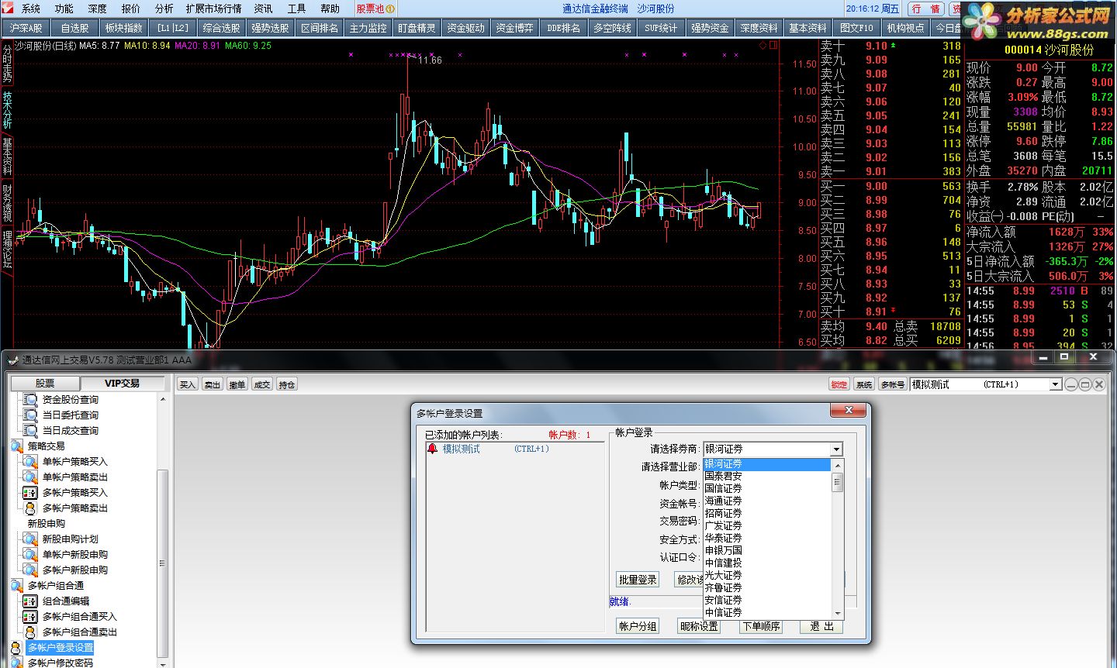Click the 多帐户修改密码 tree icon
This screenshot has height=668, width=1117.
[x=16, y=663]
